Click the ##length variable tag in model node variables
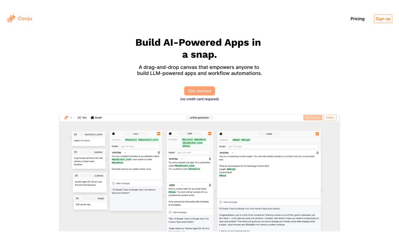This screenshot has height=239, width=399. (x=245, y=140)
